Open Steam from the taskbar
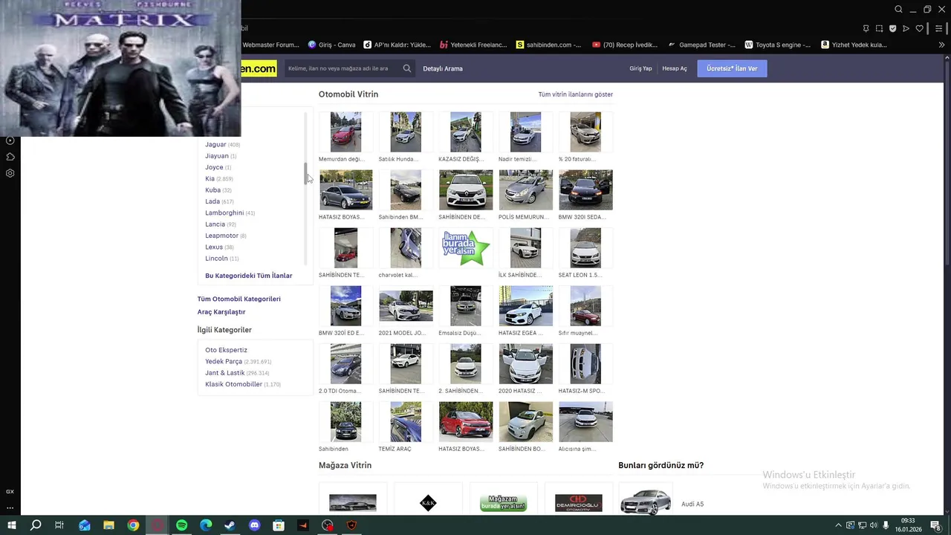 click(230, 525)
